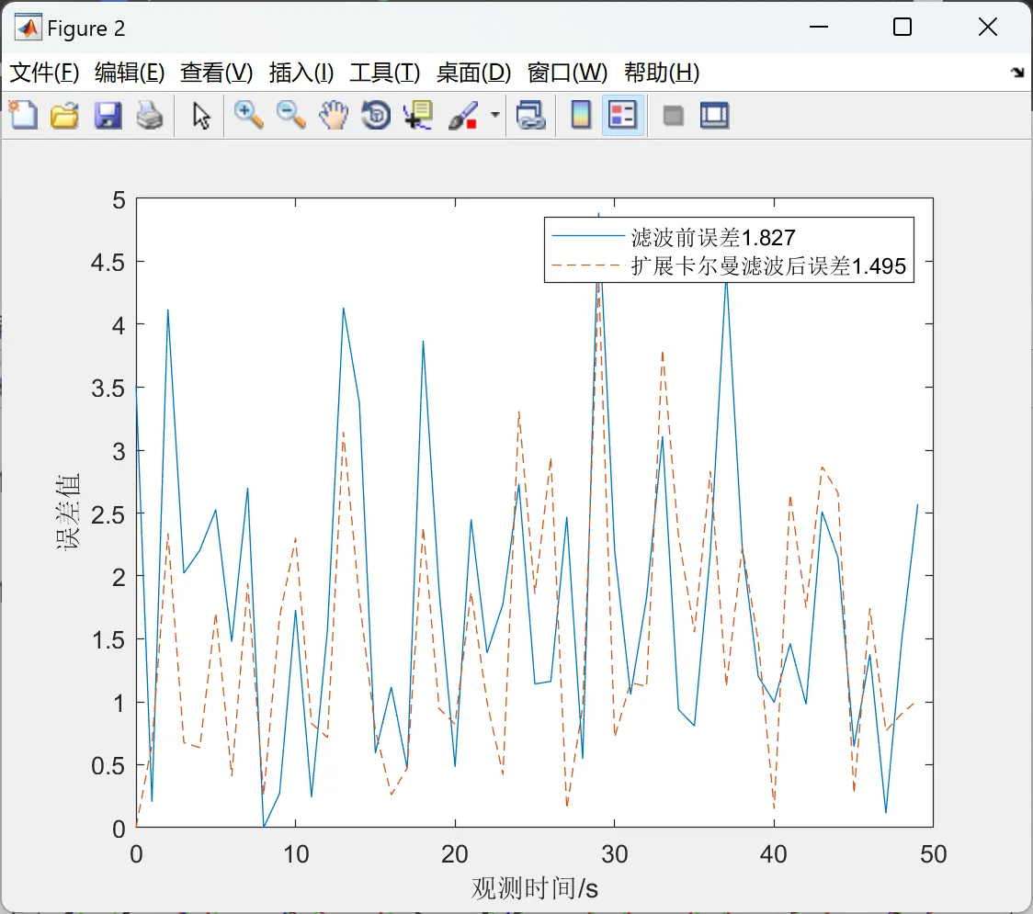
Task: Click the MATLAB logo in title bar
Action: click(x=28, y=28)
